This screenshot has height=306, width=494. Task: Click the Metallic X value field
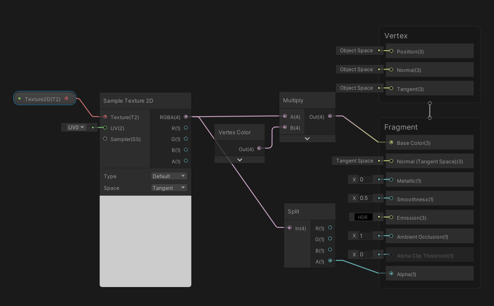coord(365,179)
